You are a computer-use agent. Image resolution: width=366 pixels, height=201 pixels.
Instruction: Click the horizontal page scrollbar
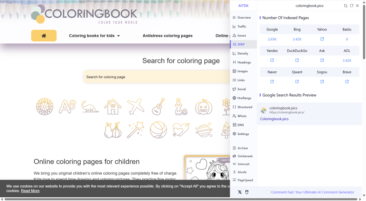pyautogui.click(x=181, y=199)
